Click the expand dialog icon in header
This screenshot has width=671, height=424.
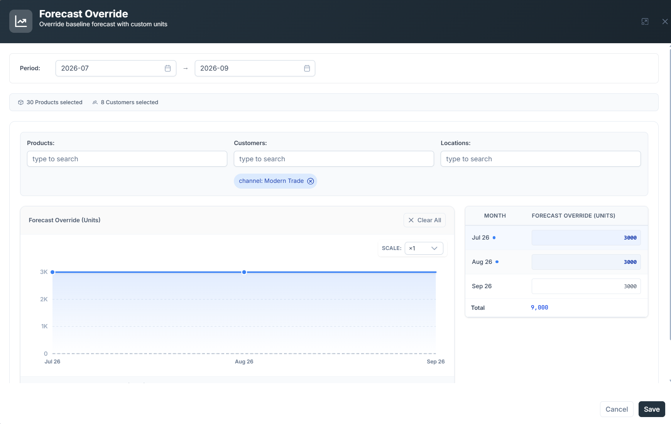click(x=645, y=22)
